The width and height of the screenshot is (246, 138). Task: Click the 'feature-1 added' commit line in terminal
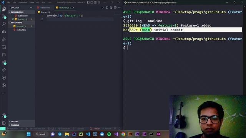click(x=167, y=25)
